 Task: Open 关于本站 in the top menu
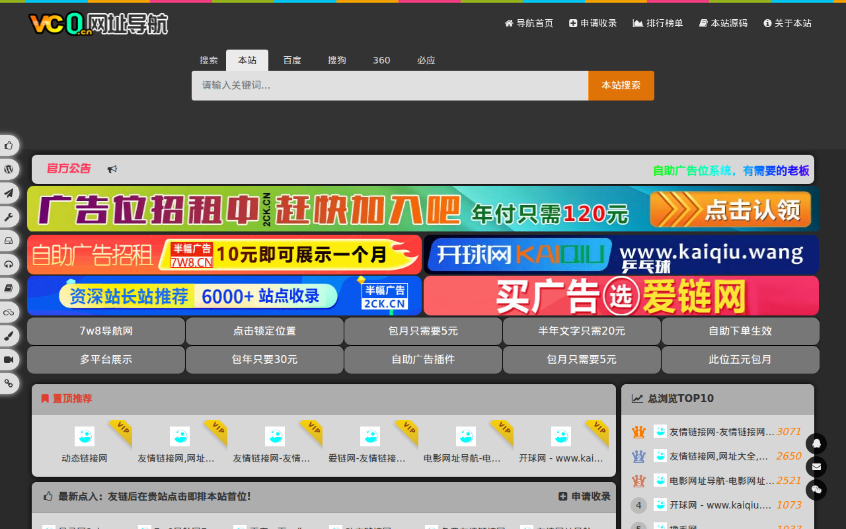[787, 23]
